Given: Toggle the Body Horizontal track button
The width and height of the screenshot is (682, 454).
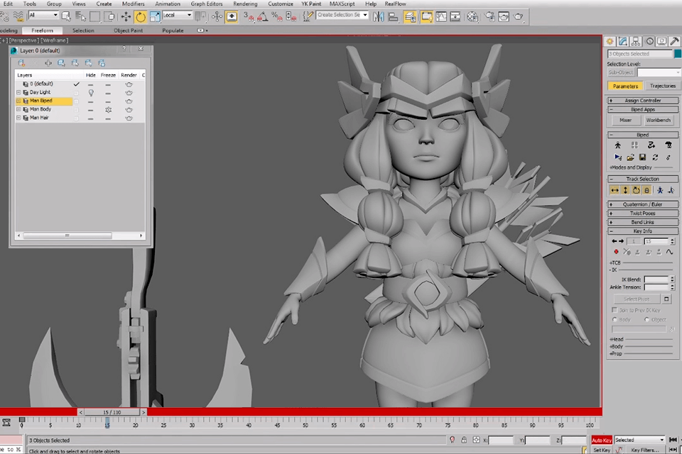Looking at the screenshot, I should [x=615, y=190].
